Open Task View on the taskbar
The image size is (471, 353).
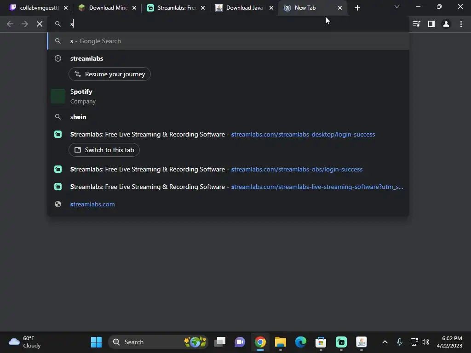[220, 342]
